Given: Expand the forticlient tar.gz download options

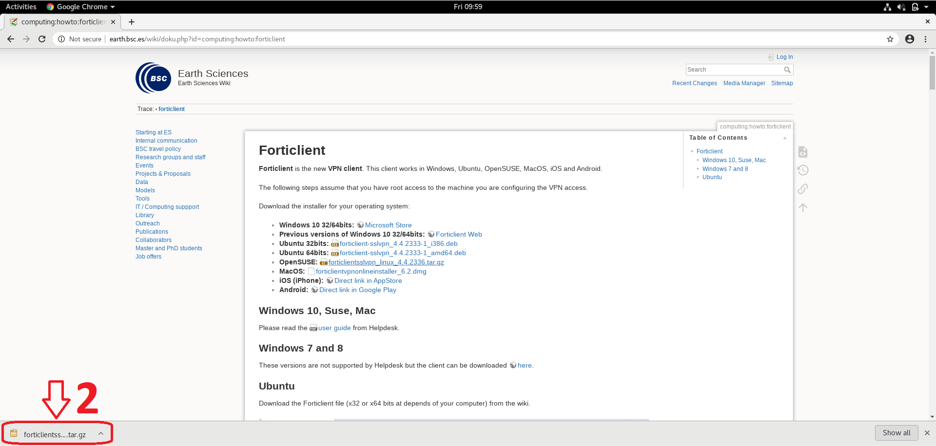Looking at the screenshot, I should [x=101, y=433].
